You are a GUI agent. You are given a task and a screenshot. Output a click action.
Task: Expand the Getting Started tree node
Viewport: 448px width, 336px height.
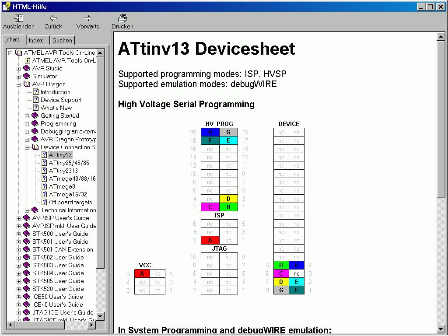click(27, 115)
